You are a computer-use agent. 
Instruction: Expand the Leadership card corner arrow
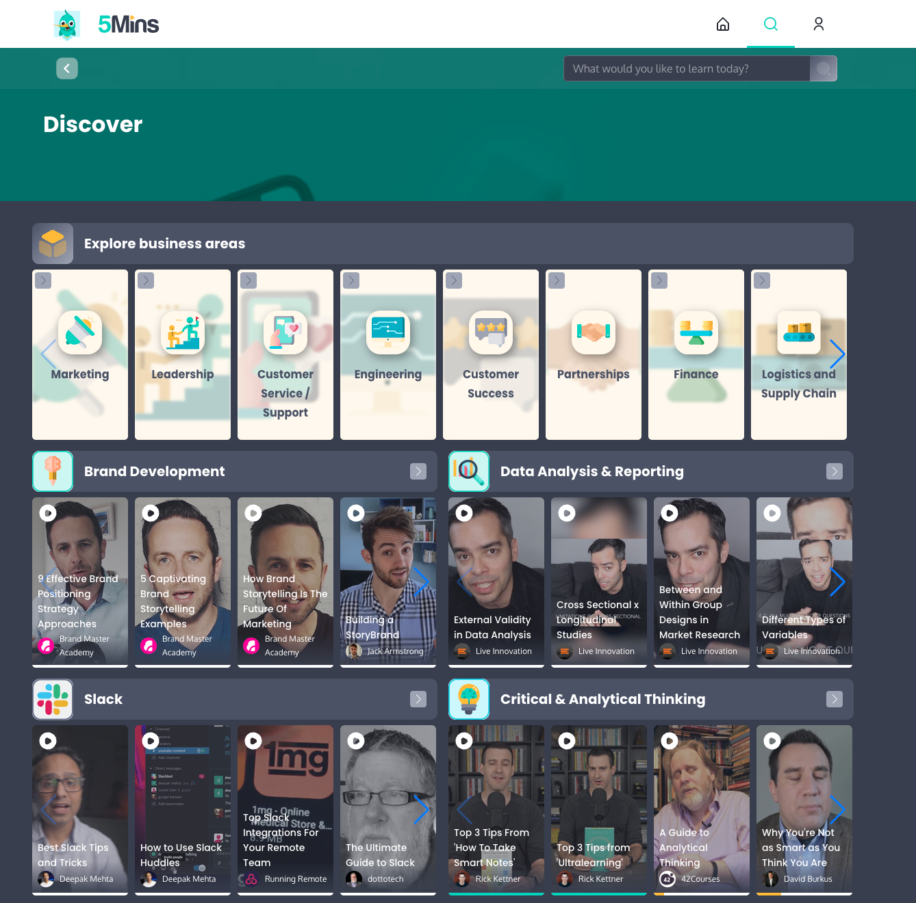point(146,280)
